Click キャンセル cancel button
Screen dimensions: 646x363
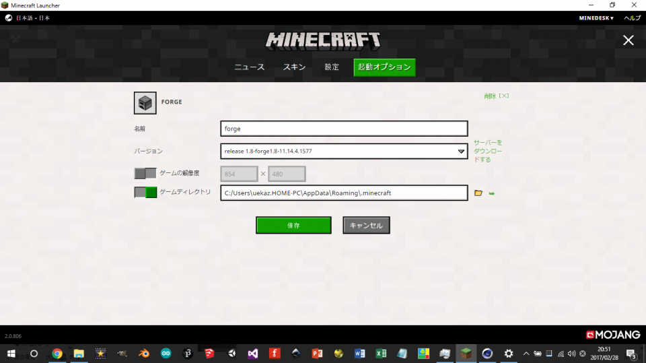pos(366,225)
